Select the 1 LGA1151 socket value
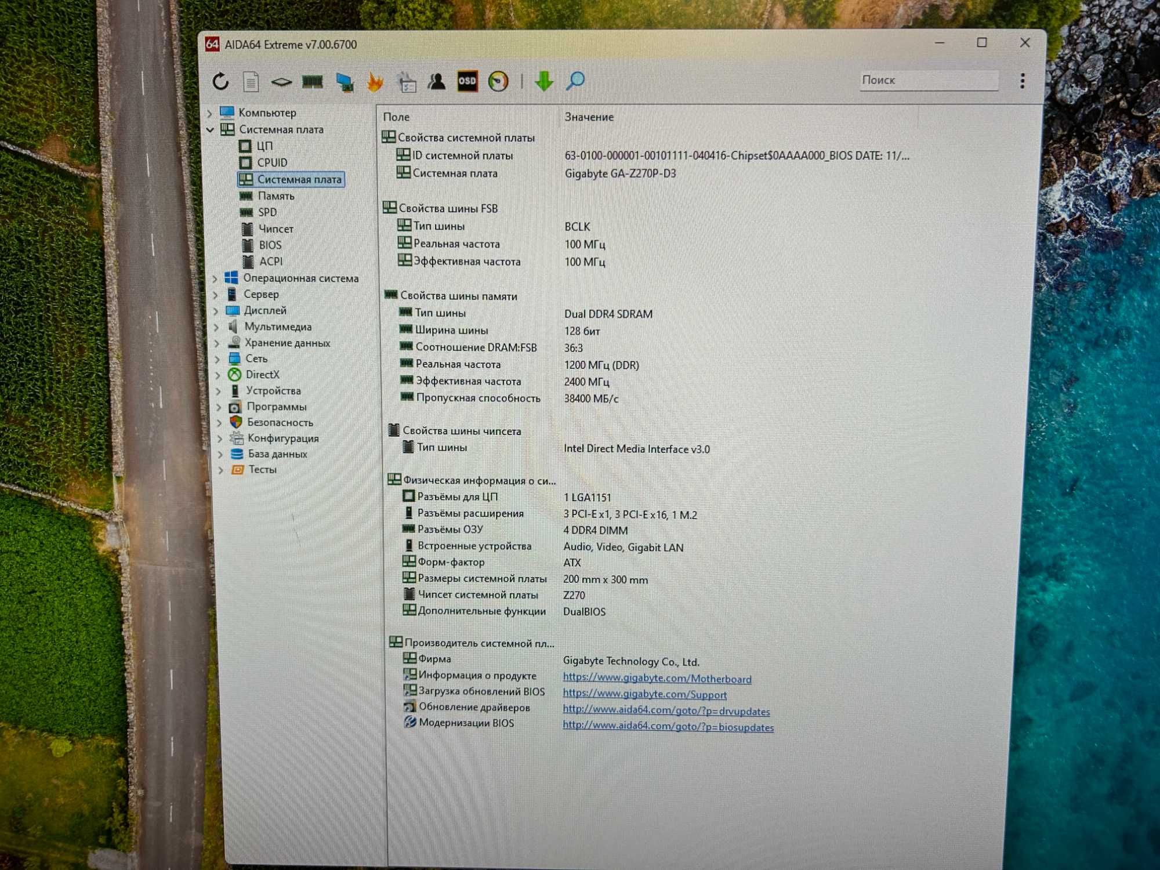Viewport: 1160px width, 870px height. [587, 498]
